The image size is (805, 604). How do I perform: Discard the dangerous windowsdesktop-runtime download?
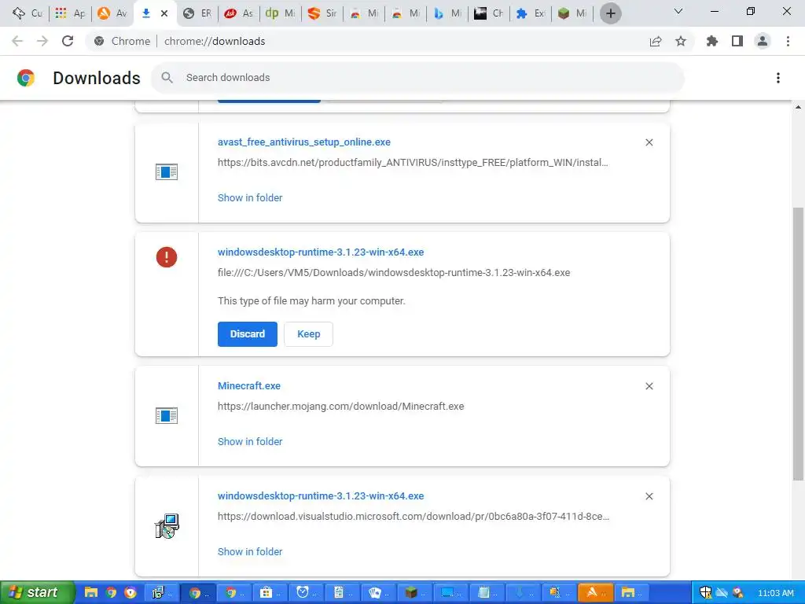[248, 334]
